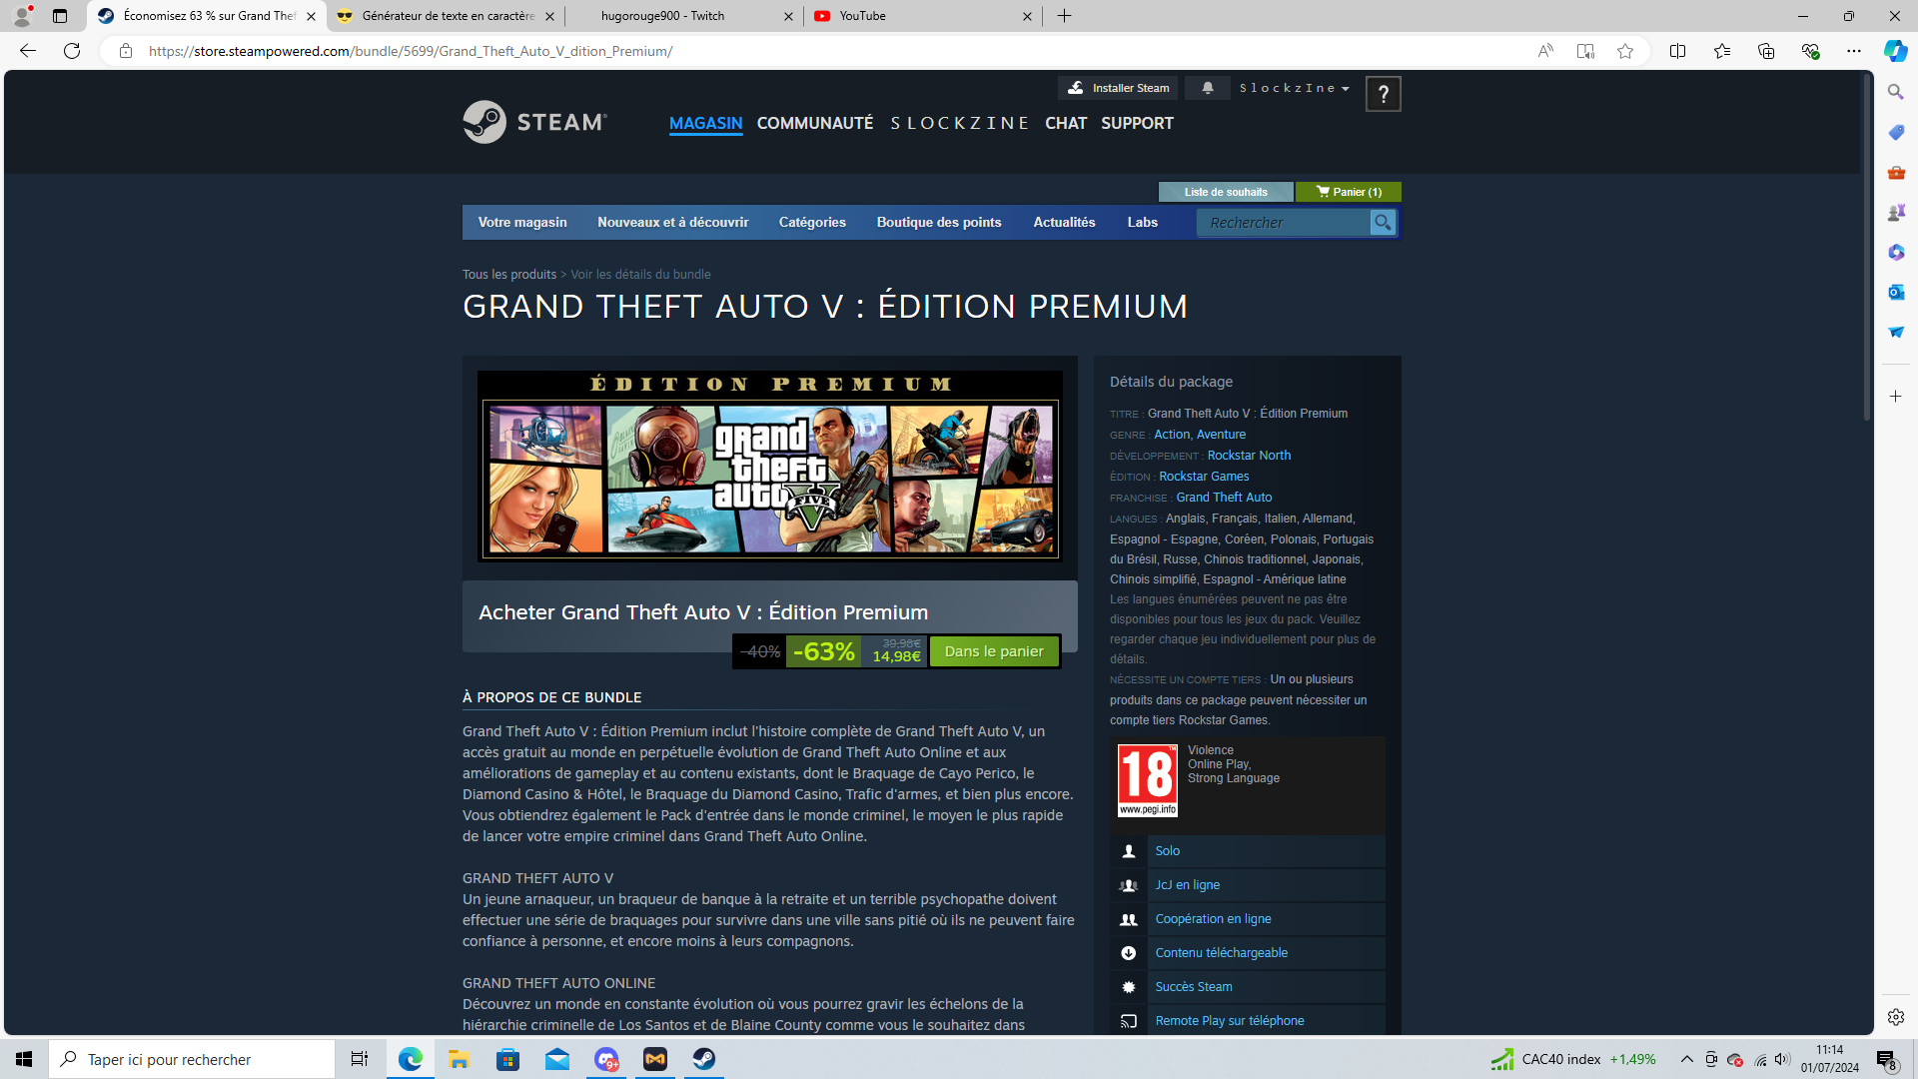
Task: Open the Votre magasin menu
Action: tap(522, 223)
